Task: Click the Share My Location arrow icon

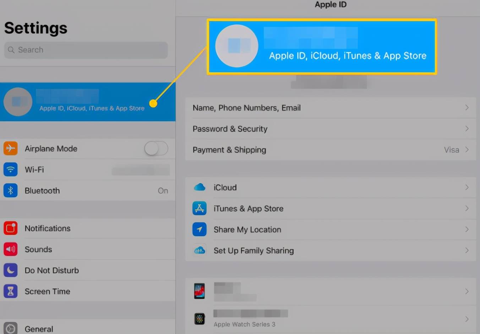Action: pos(200,229)
